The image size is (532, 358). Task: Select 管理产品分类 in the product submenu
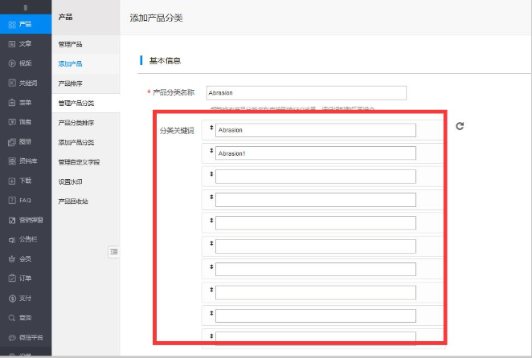76,103
